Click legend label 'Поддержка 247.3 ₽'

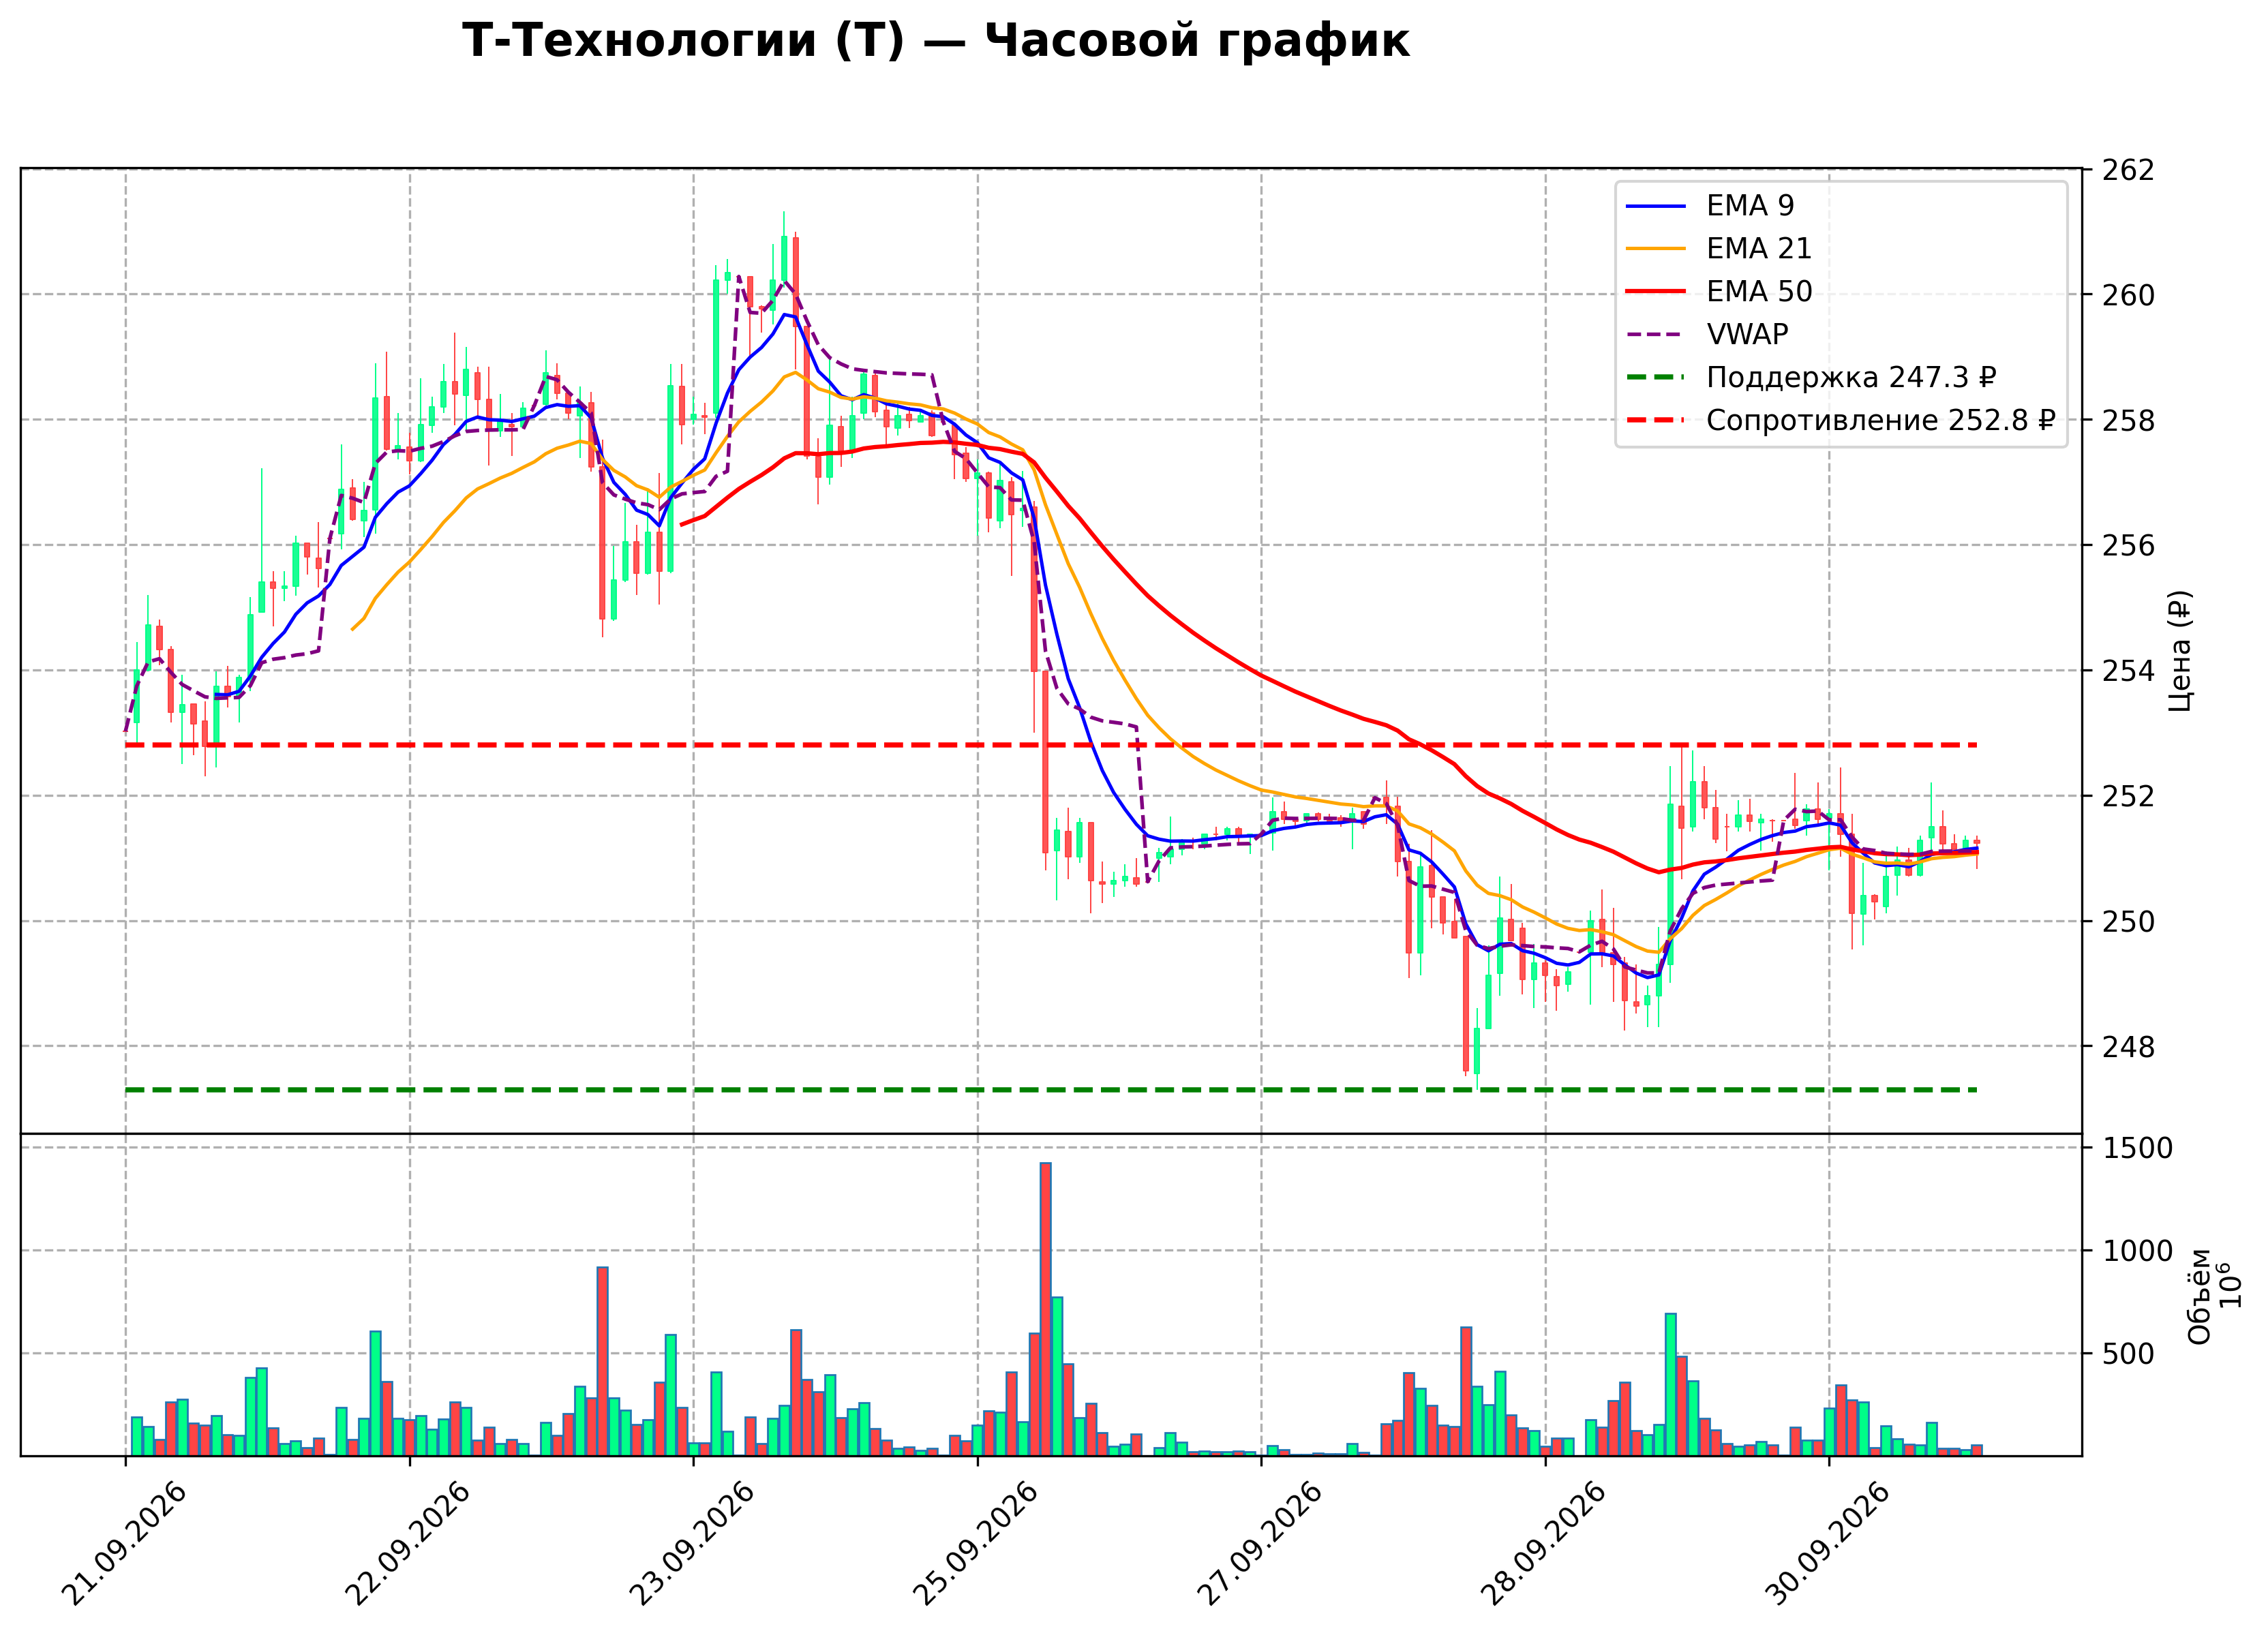coord(1851,378)
